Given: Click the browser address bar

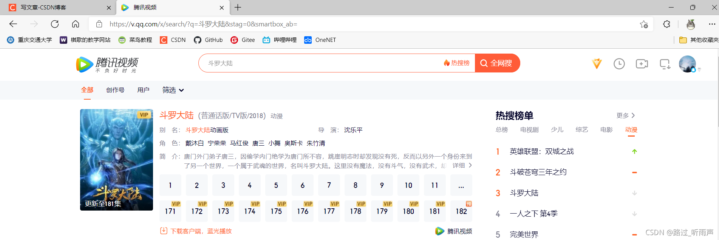Looking at the screenshot, I should (x=370, y=24).
